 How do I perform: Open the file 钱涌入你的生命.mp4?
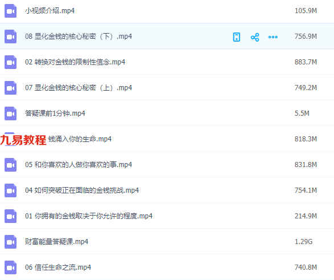80,139
